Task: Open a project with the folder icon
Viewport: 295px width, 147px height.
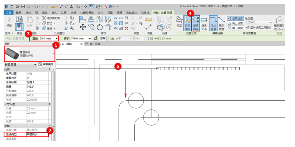Action: tap(18, 7)
